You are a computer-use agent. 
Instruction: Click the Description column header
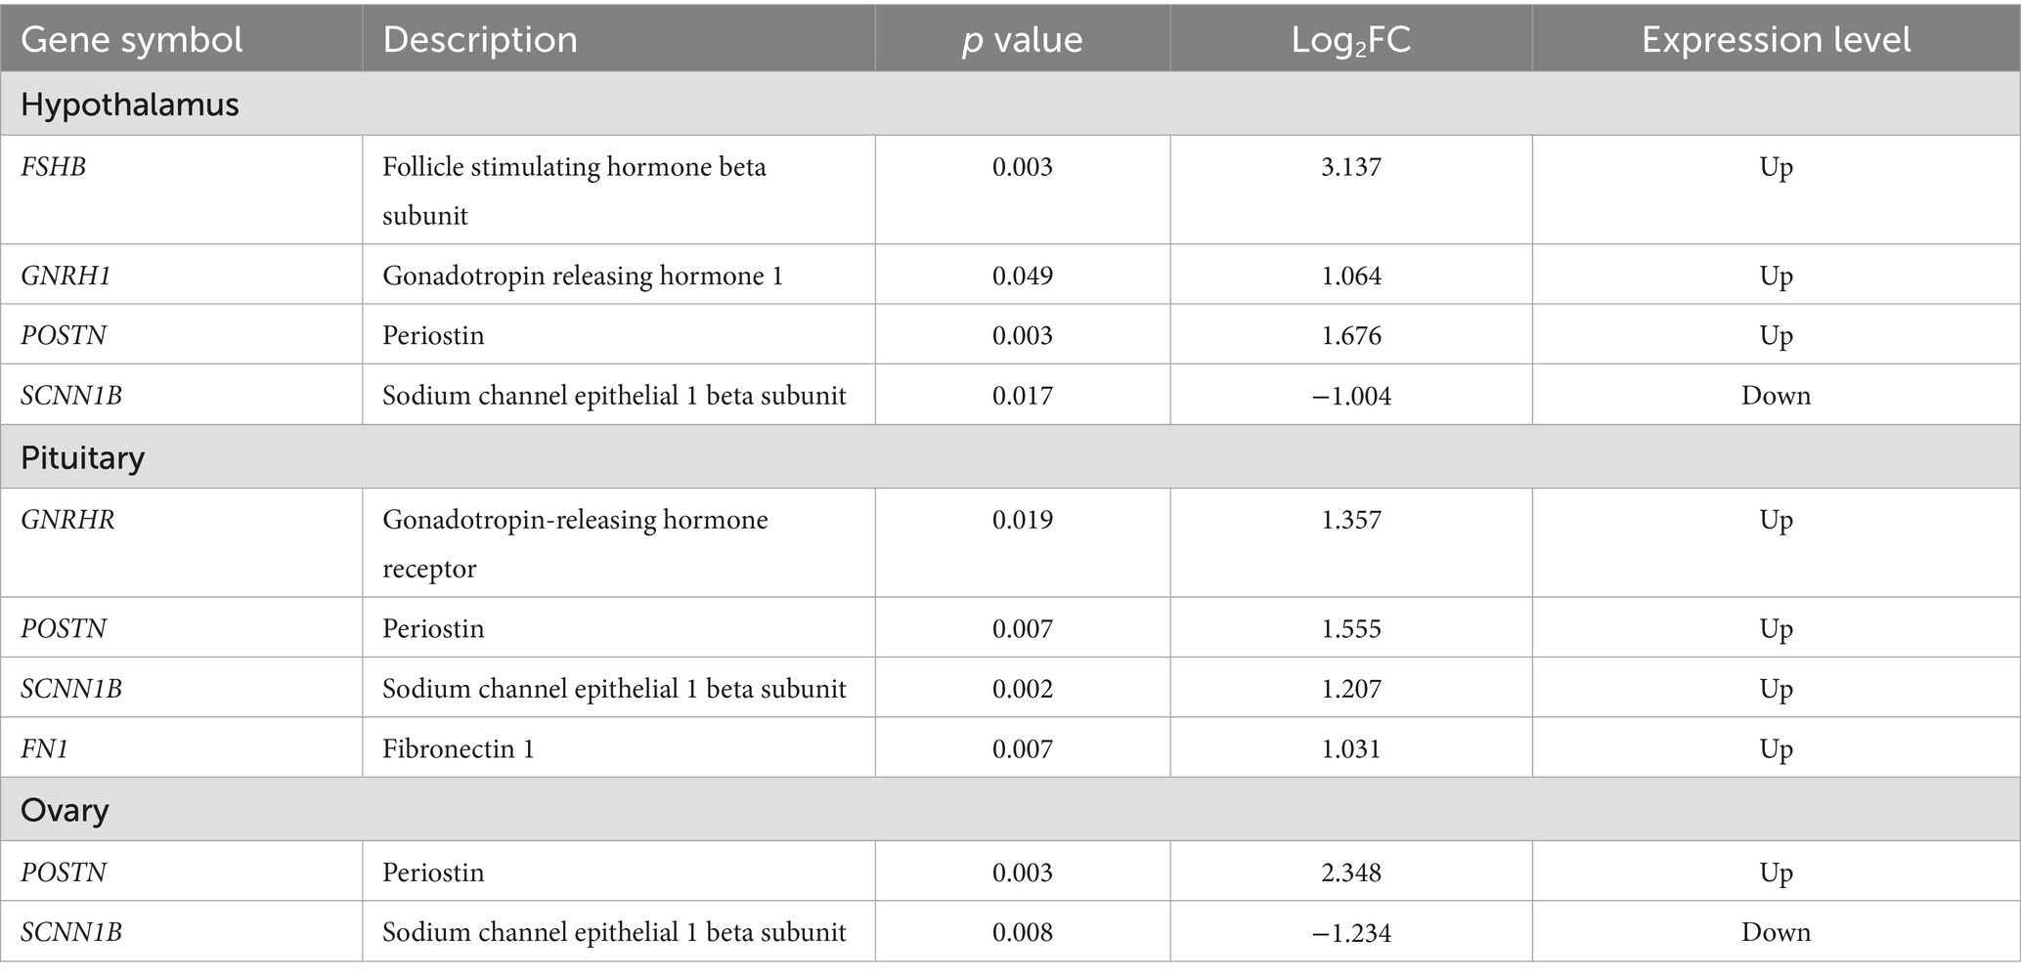tap(480, 40)
